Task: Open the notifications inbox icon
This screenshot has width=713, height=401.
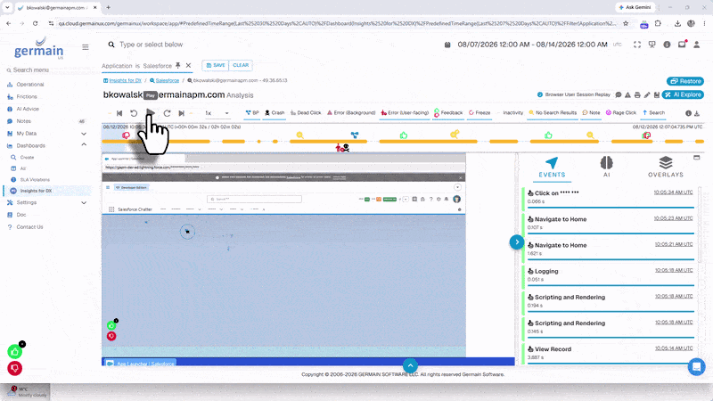Action: pyautogui.click(x=682, y=44)
